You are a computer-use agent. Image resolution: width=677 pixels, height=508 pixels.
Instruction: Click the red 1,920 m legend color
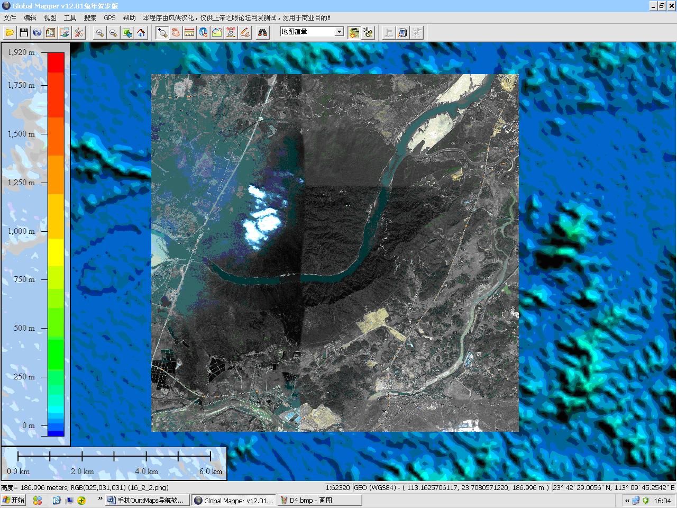click(x=56, y=62)
